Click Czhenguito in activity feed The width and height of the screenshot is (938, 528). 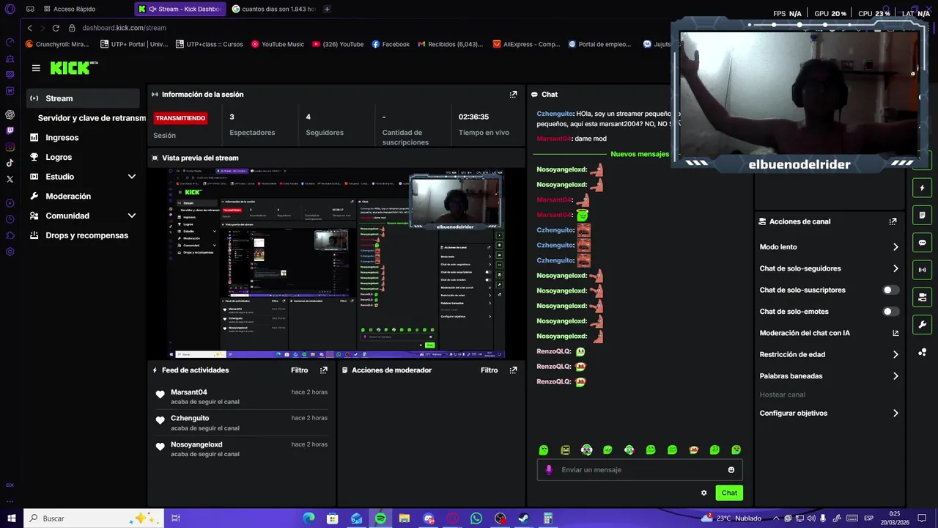click(x=190, y=418)
